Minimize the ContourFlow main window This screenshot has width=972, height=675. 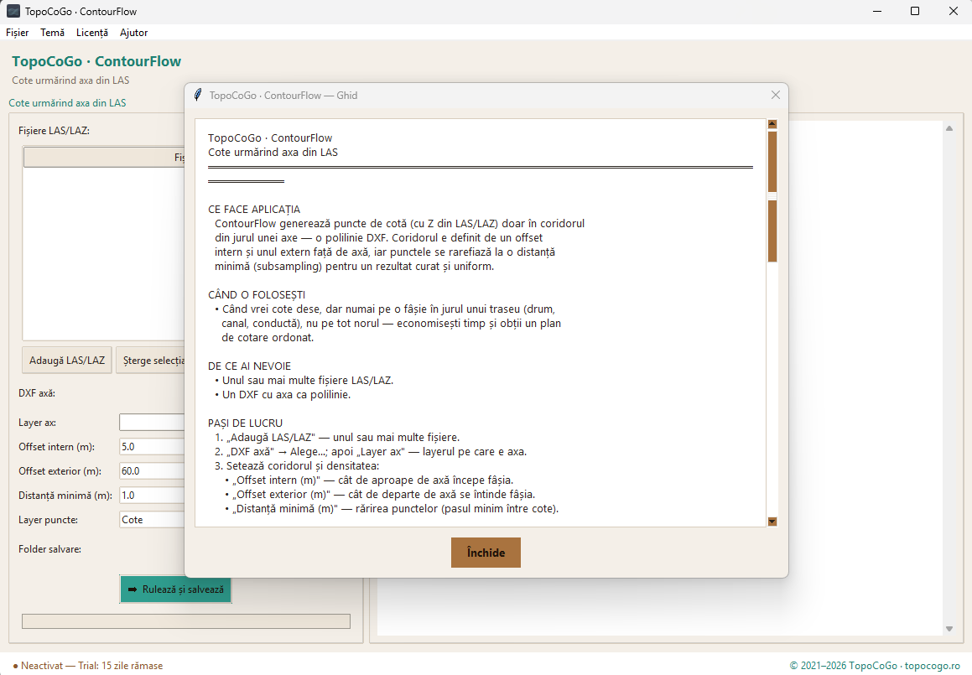pyautogui.click(x=876, y=11)
